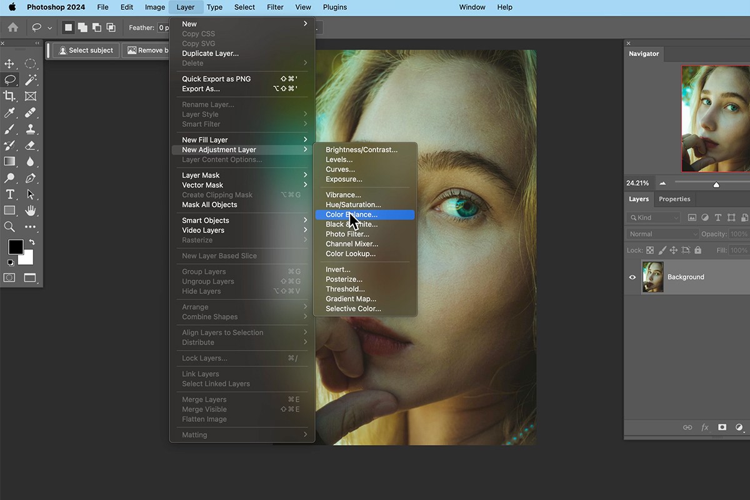Image resolution: width=750 pixels, height=500 pixels.
Task: Open the layer filter Kind dropdown
Action: [653, 217]
